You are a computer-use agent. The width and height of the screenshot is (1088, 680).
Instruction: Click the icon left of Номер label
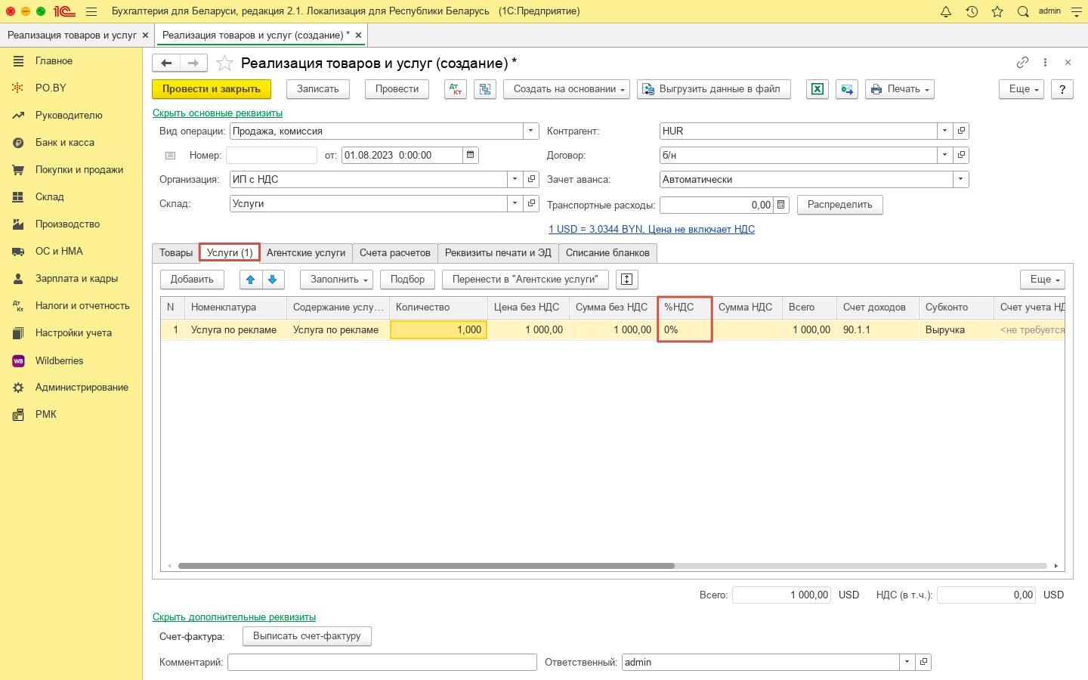(171, 156)
